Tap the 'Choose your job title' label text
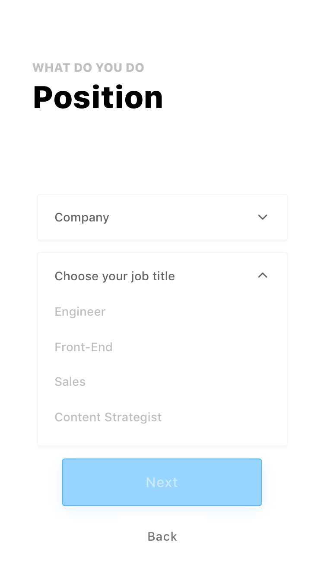Viewport: 324px width, 577px height. tap(115, 276)
